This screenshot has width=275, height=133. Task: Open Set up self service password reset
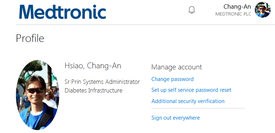(191, 90)
